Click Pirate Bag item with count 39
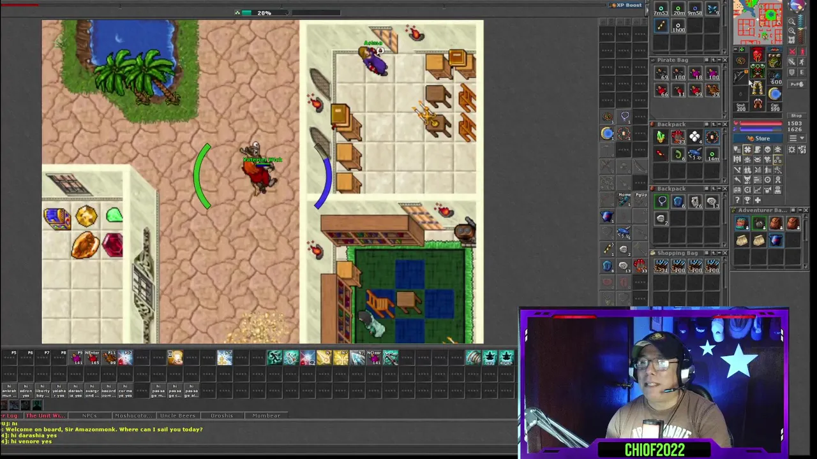This screenshot has height=459, width=817. coord(712,91)
